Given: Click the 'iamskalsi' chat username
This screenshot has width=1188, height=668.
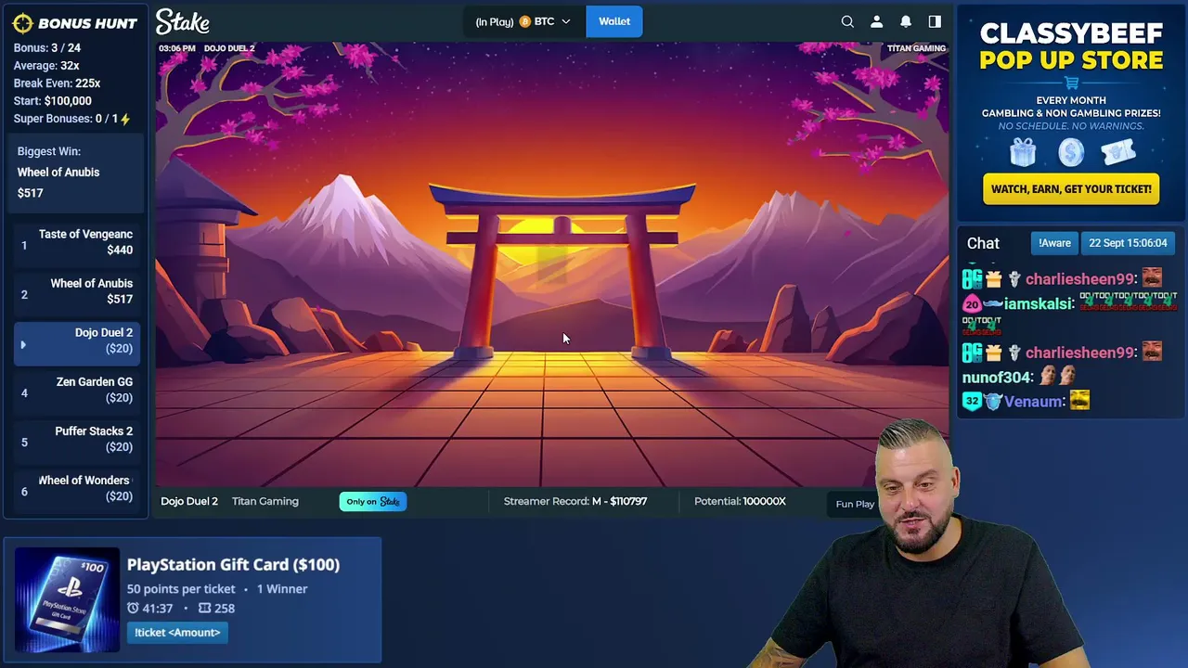Looking at the screenshot, I should click(1039, 303).
